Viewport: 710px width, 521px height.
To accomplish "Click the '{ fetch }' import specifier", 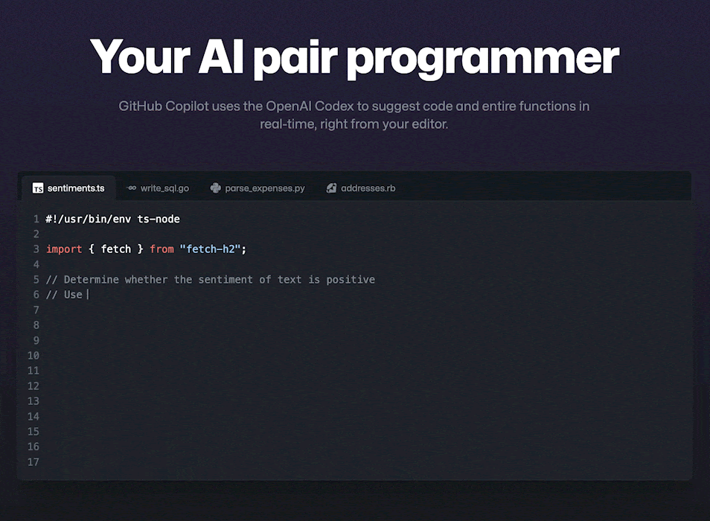I will coord(116,249).
